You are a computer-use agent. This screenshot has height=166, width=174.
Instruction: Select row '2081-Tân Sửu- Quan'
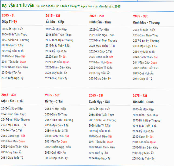point(144,142)
